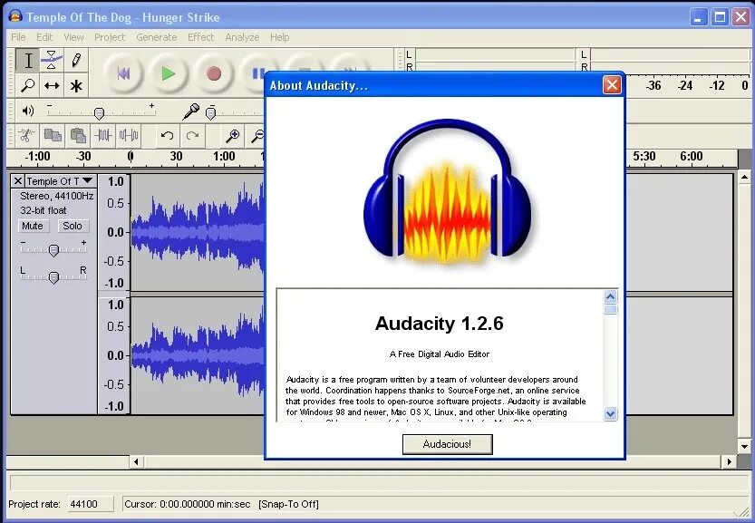Open the View menu

pyautogui.click(x=73, y=37)
